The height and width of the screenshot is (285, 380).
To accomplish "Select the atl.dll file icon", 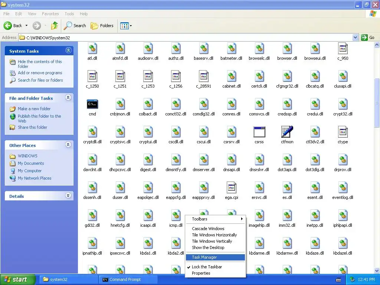I will click(x=92, y=49).
